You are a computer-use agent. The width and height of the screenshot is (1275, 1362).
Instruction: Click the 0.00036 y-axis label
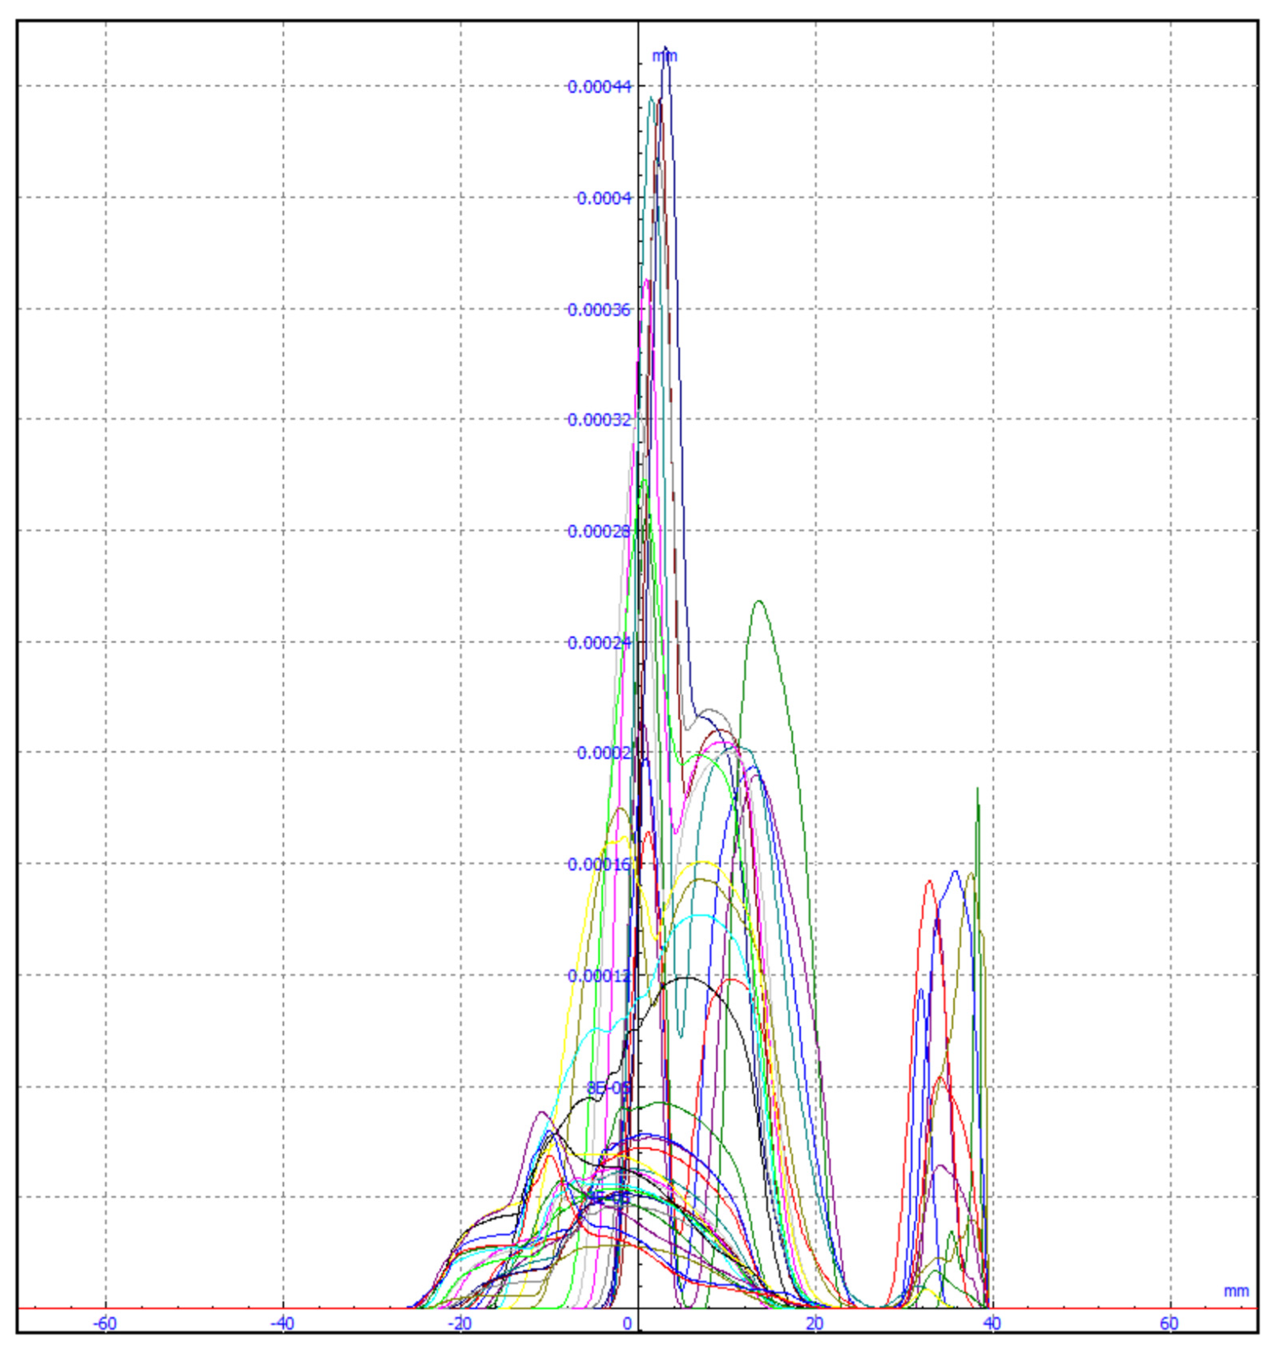point(600,310)
